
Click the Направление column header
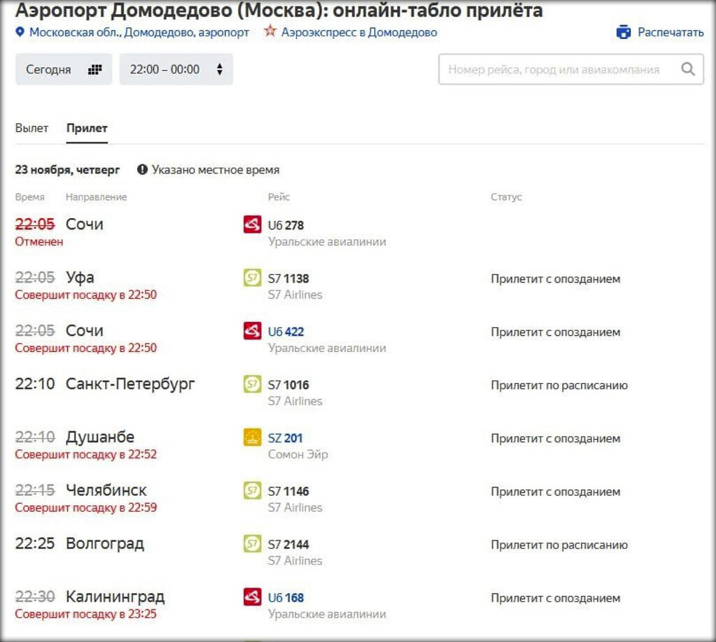click(x=96, y=197)
